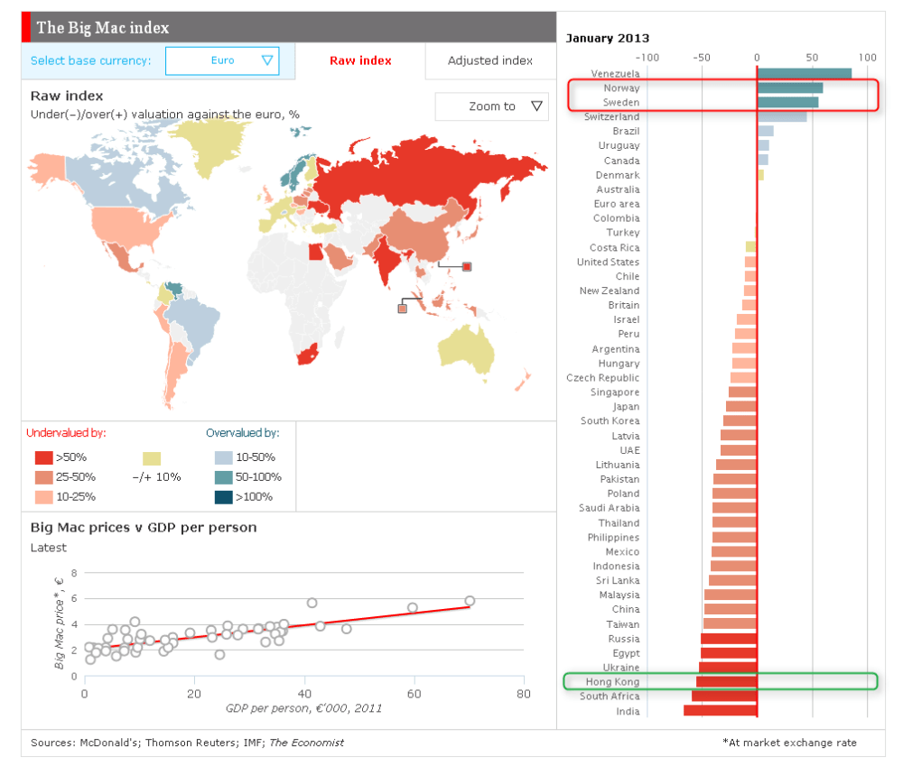Switch to the Adjusted index tab
The image size is (903, 766).
click(490, 60)
